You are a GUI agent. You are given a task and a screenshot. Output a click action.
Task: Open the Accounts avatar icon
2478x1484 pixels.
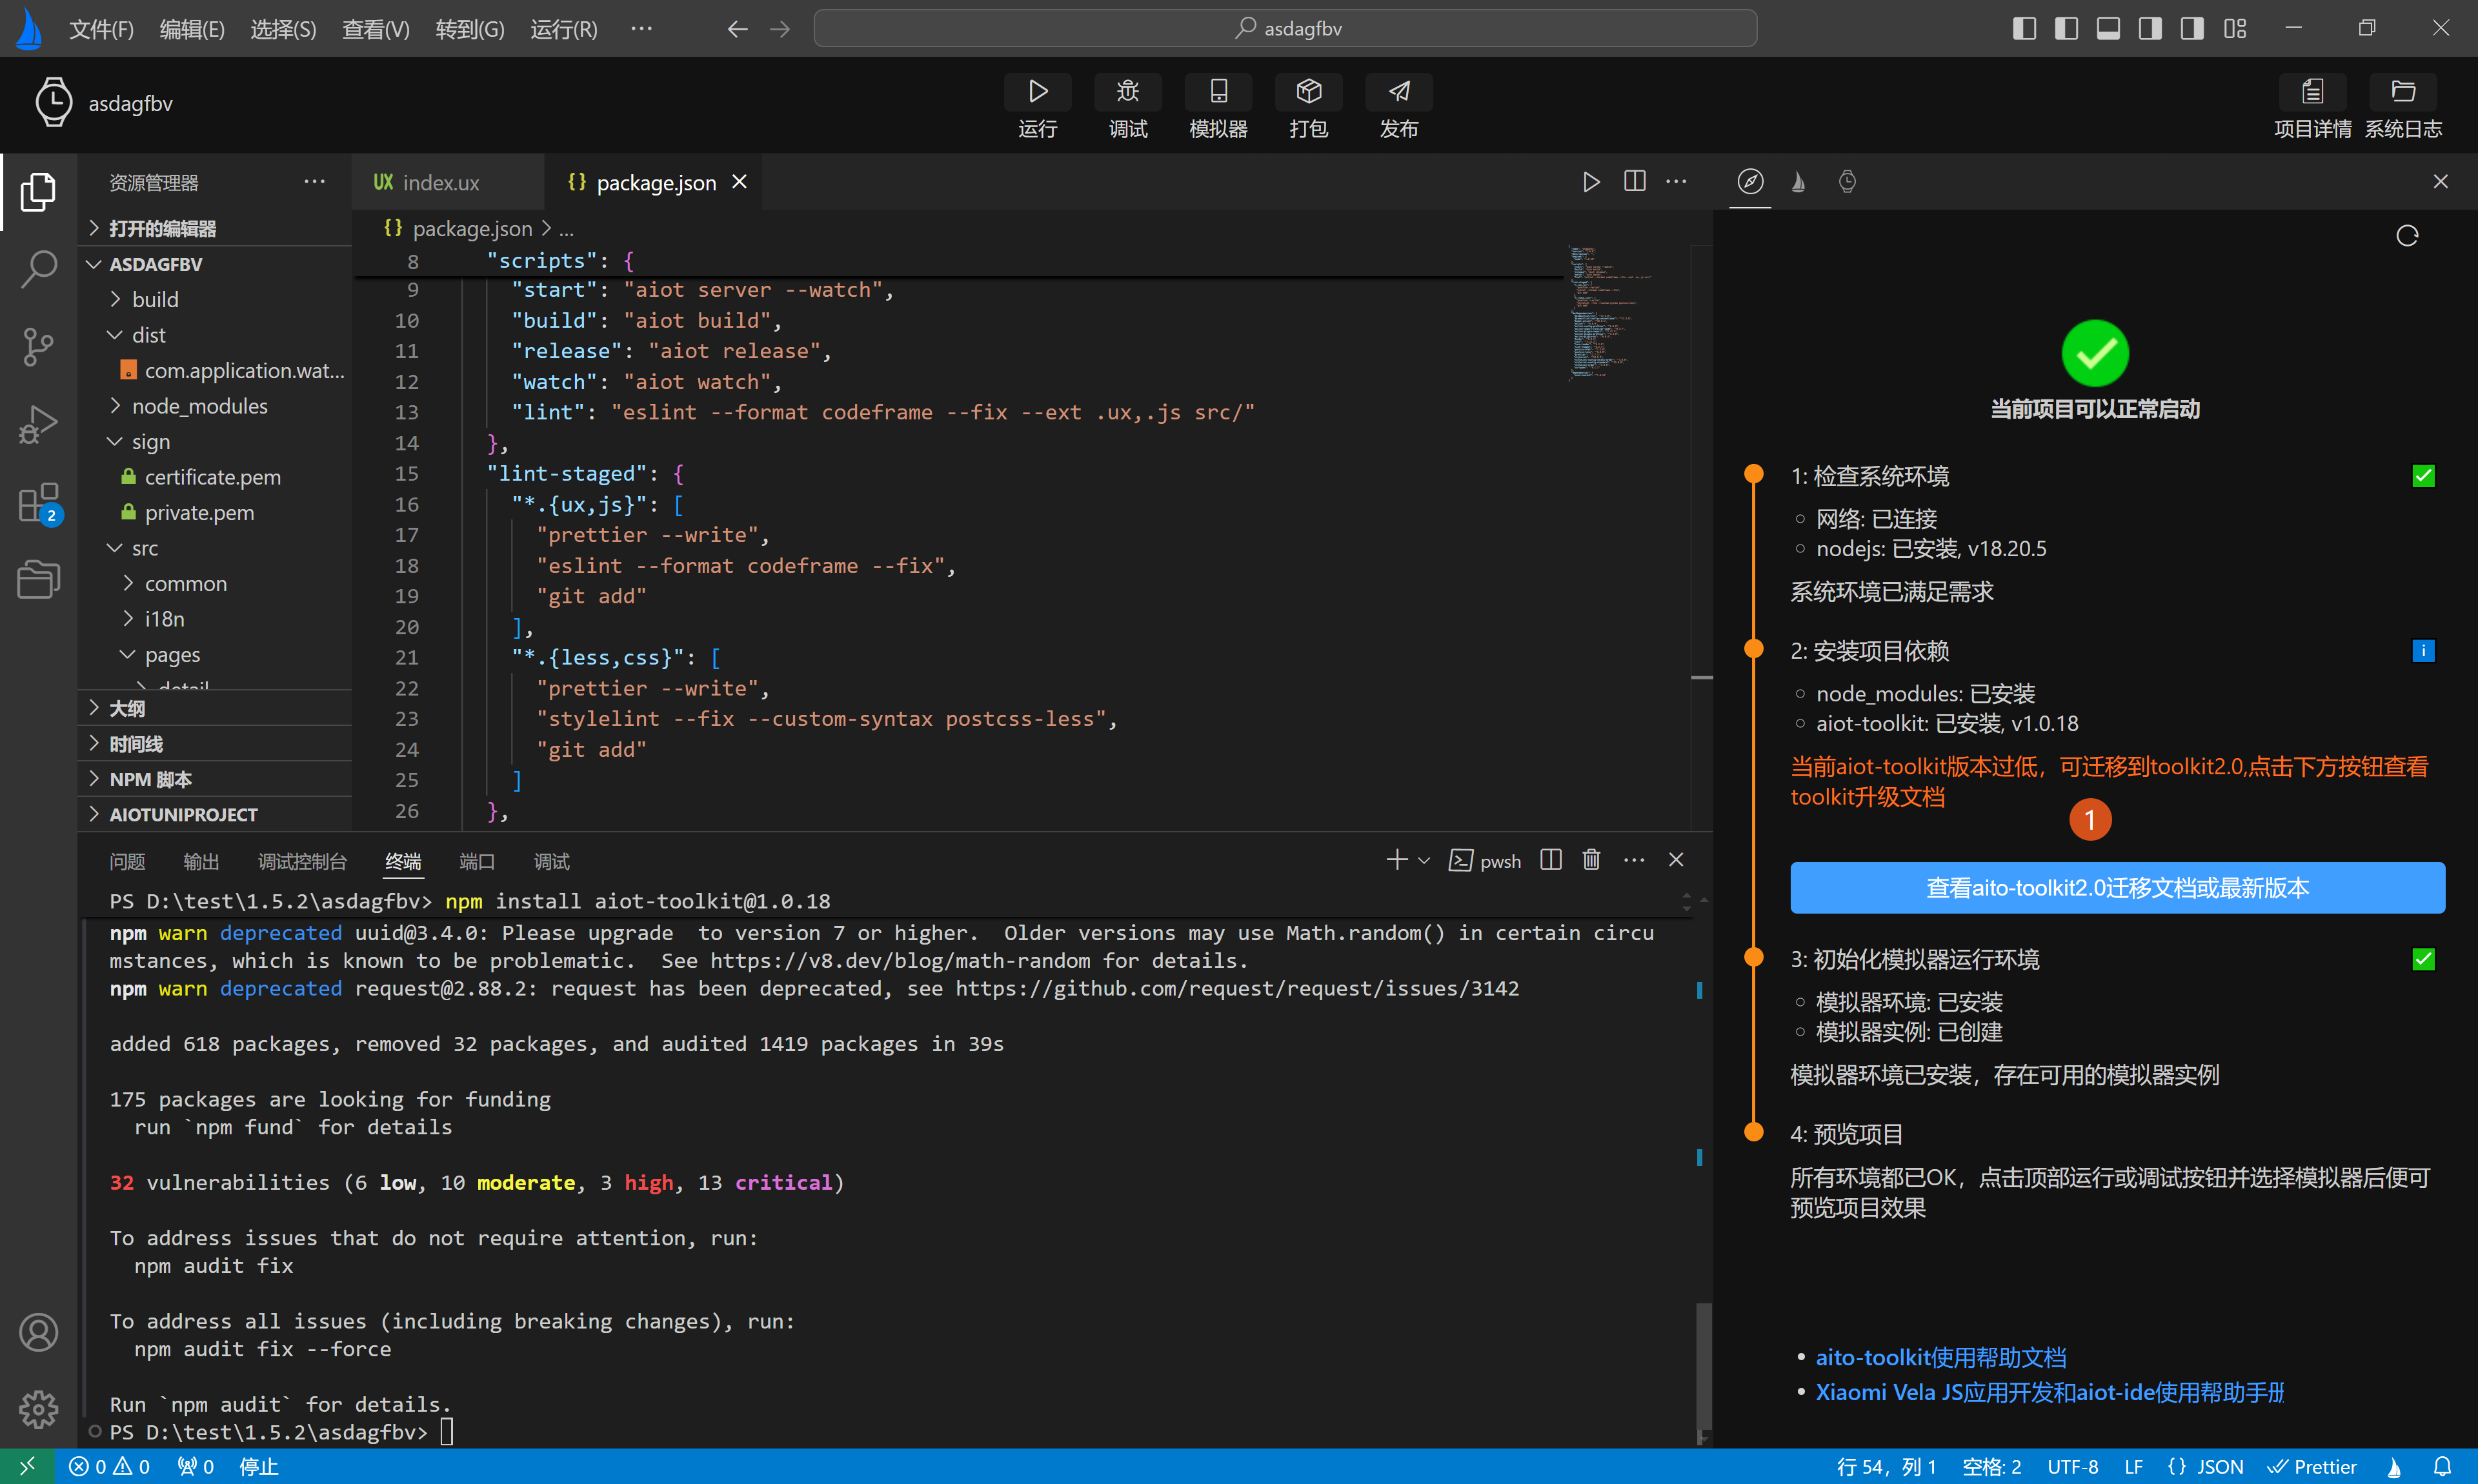click(x=38, y=1332)
